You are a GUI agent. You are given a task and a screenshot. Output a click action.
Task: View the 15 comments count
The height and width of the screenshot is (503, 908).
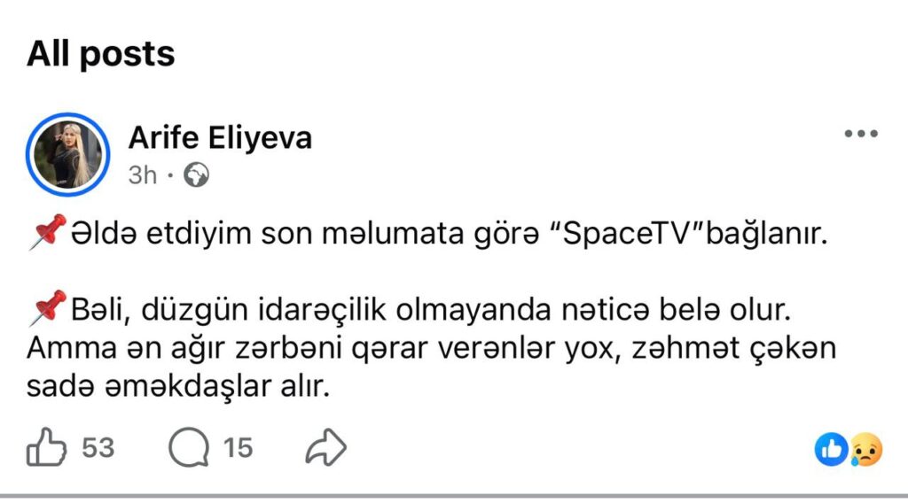point(238,449)
